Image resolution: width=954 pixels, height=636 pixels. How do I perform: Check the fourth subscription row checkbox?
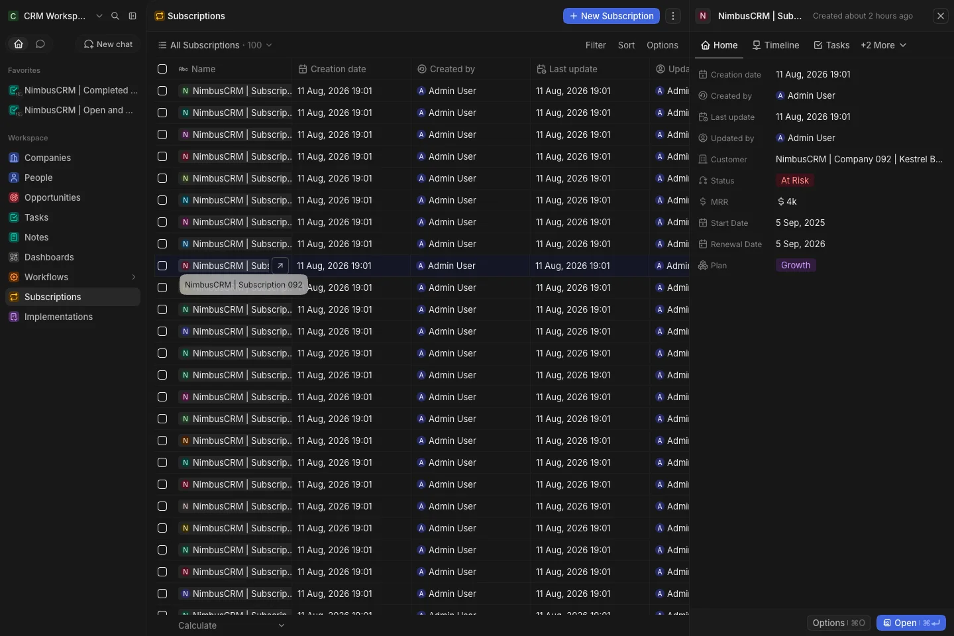[x=162, y=156]
